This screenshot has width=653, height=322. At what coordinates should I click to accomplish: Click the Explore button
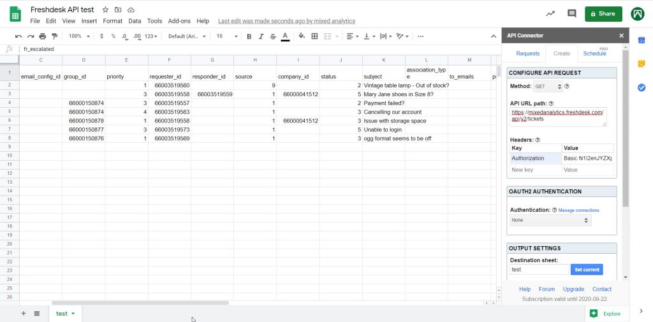[605, 314]
